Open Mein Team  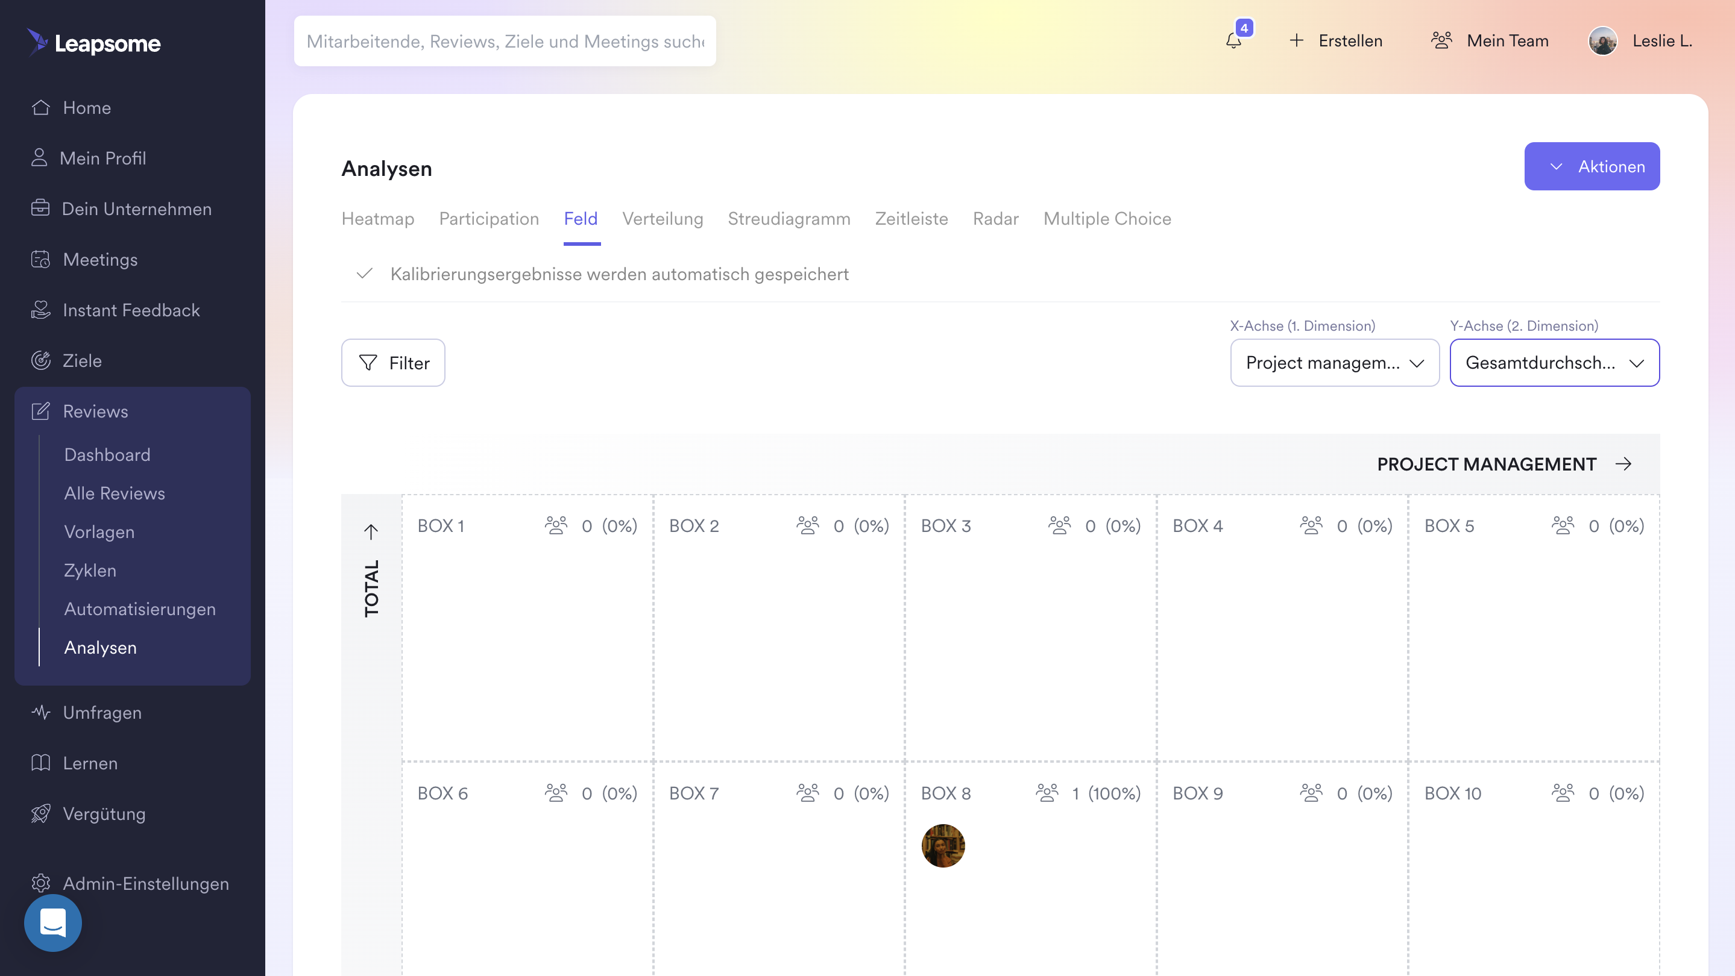1489,41
